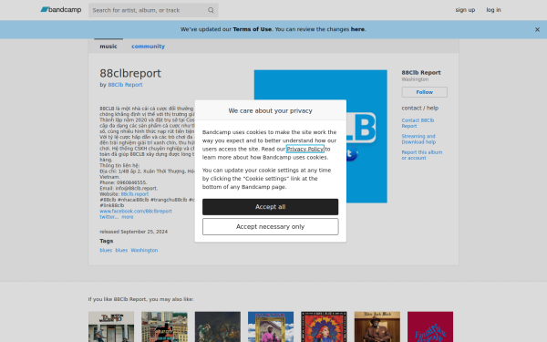This screenshot has height=342, width=547.
Task: Follow the 'here' link in the banner
Action: tap(357, 29)
